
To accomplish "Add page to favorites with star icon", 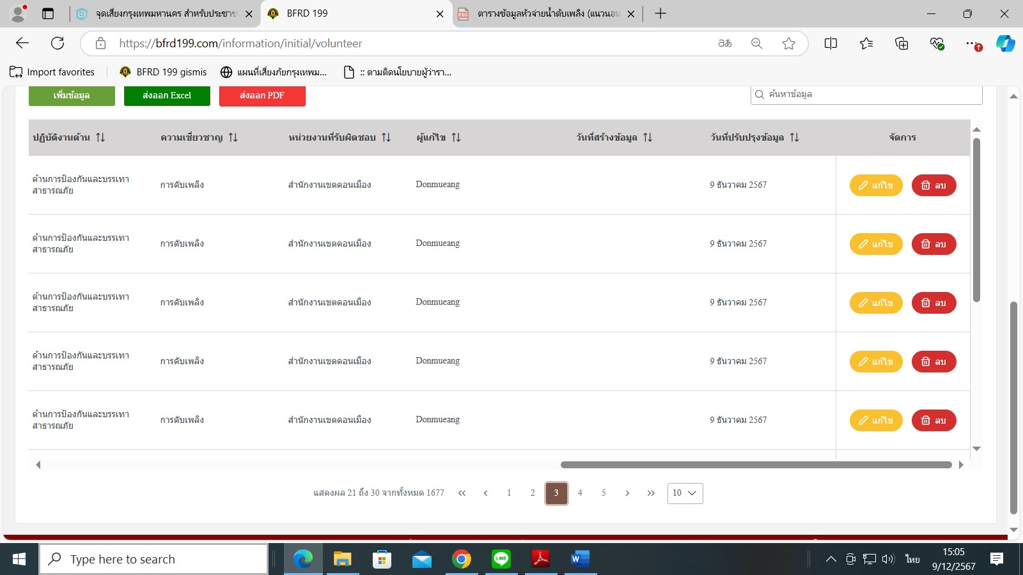I will pos(788,43).
